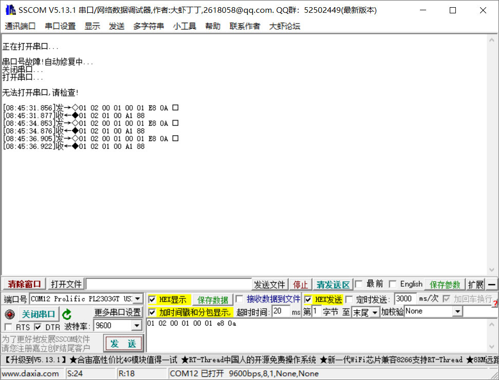499x380 pixels.
Task: Click the 清除窗口 button
Action: click(25, 284)
